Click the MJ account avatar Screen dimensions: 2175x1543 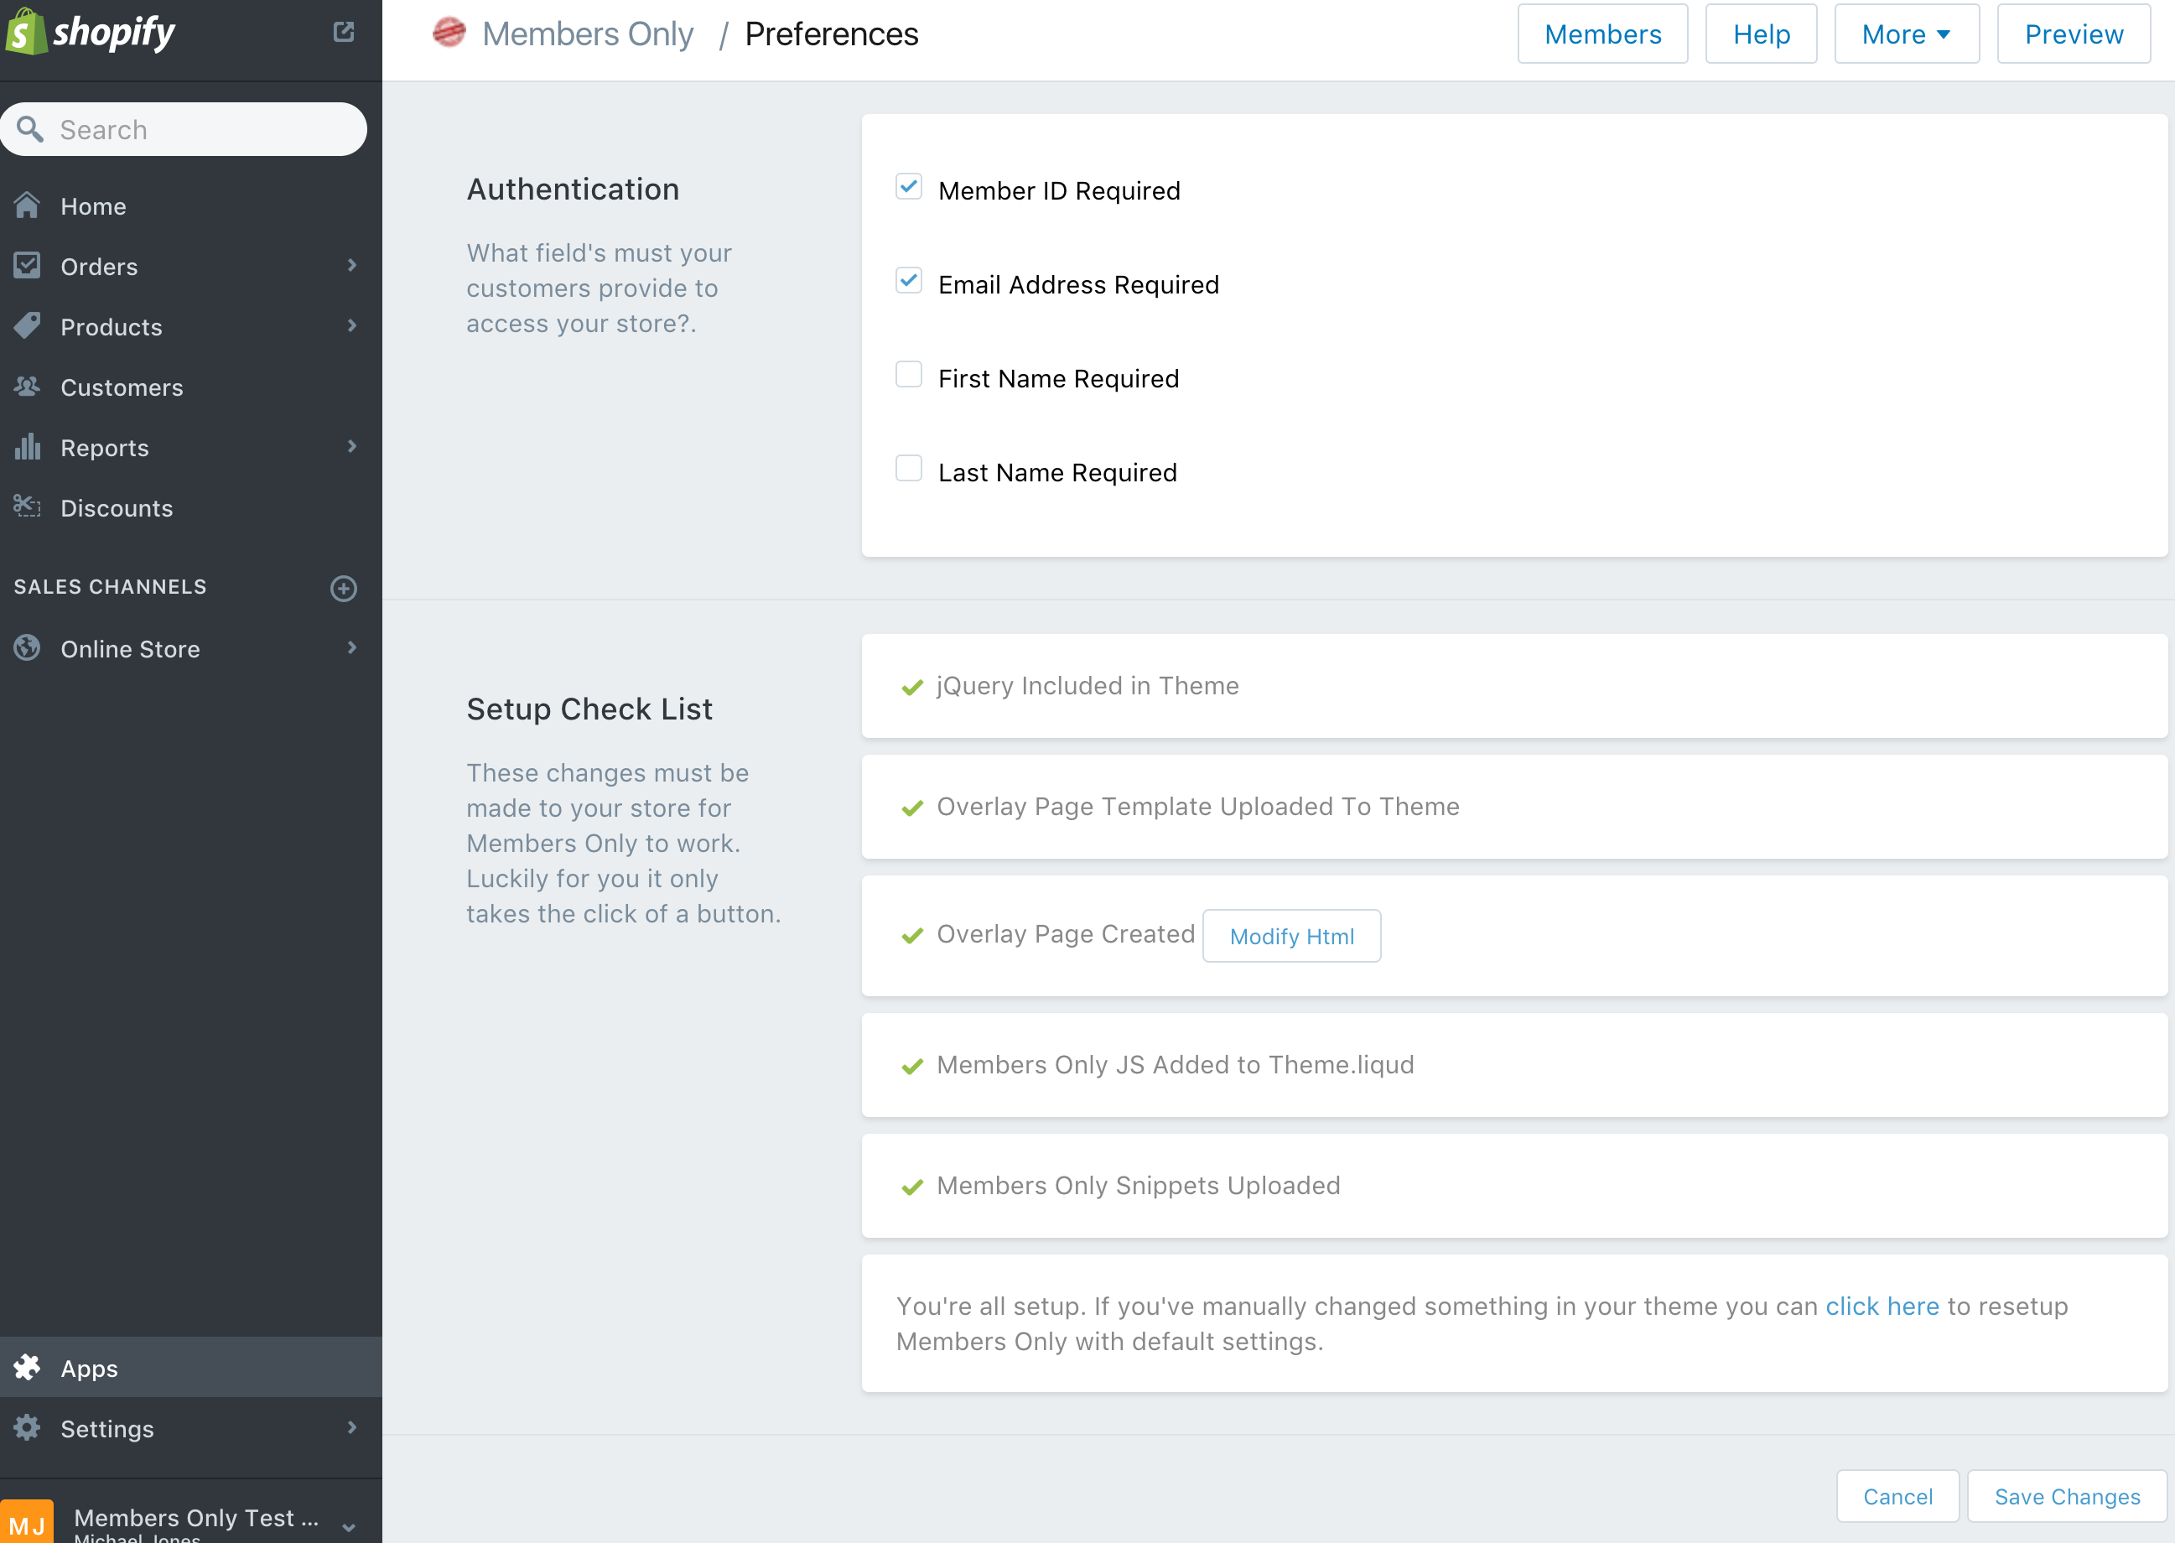click(27, 1523)
